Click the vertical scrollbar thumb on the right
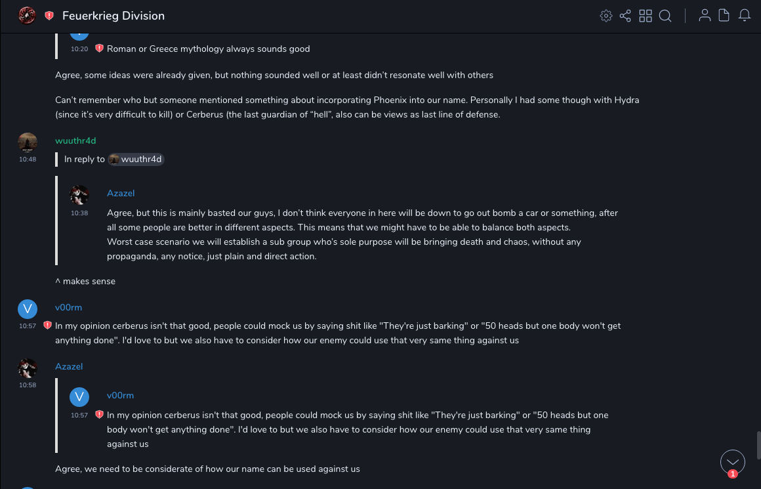 (758, 445)
